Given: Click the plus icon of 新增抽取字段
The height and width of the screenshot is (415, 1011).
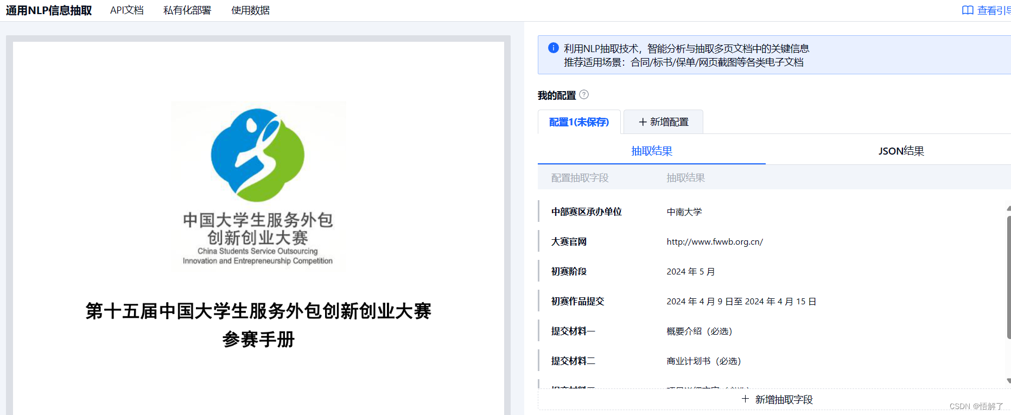Looking at the screenshot, I should pyautogui.click(x=746, y=399).
